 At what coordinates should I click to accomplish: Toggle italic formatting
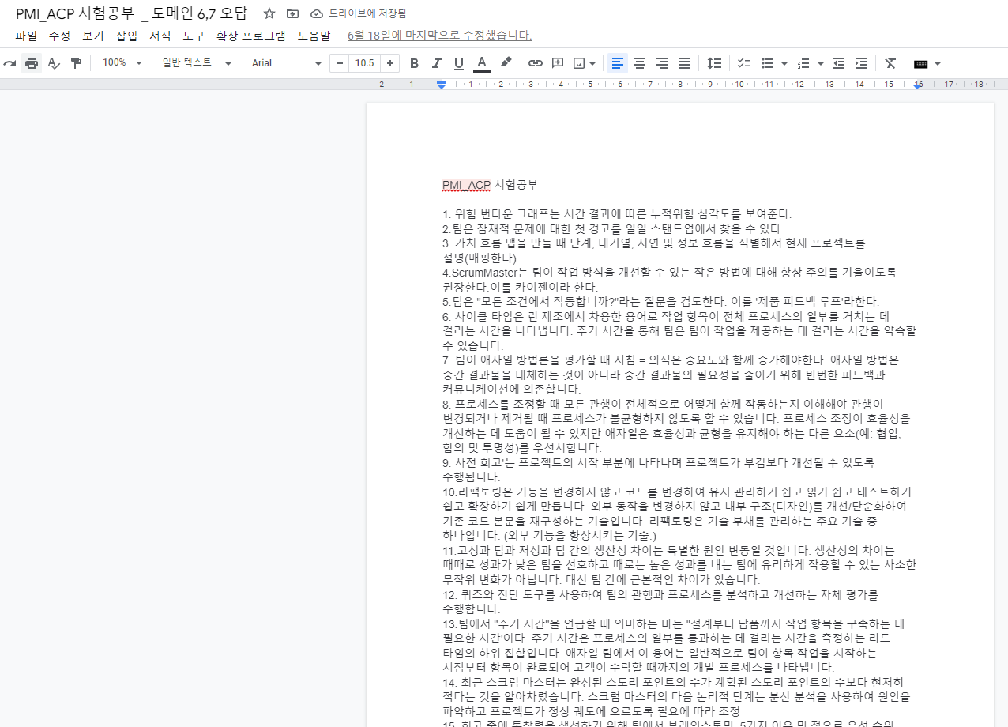[x=436, y=63]
